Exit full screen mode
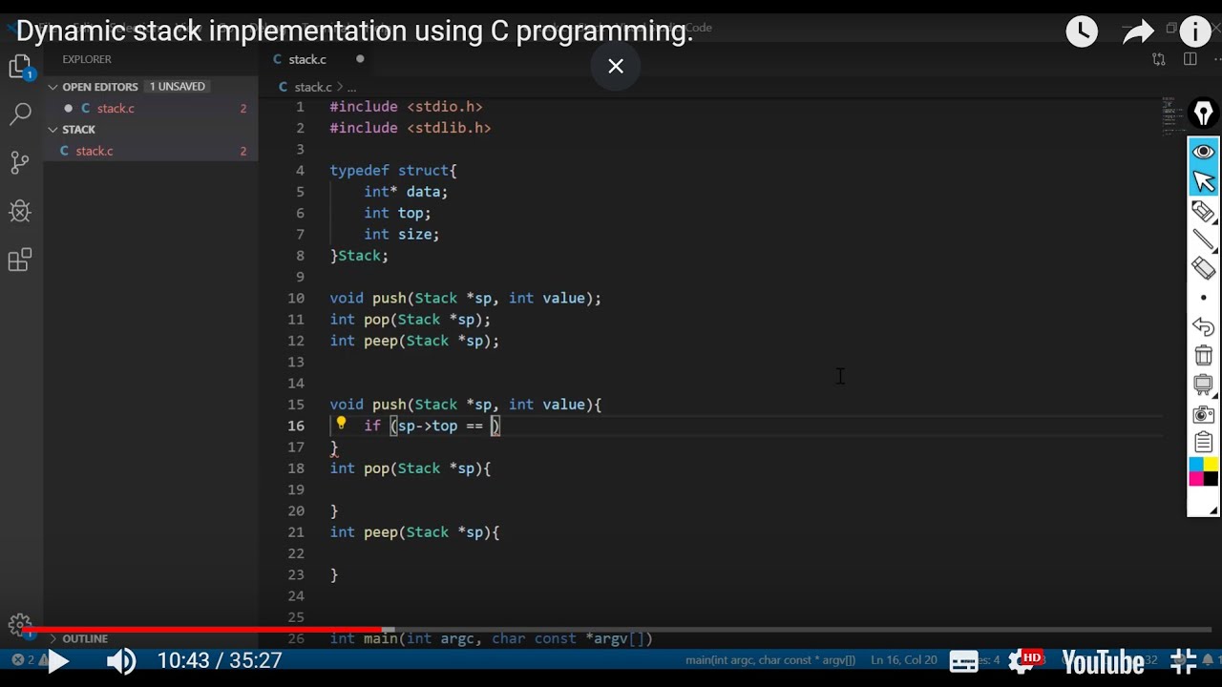Image resolution: width=1222 pixels, height=687 pixels. pos(1184,661)
